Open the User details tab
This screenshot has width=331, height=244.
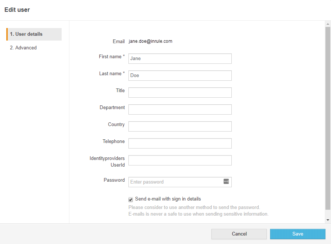coord(34,34)
